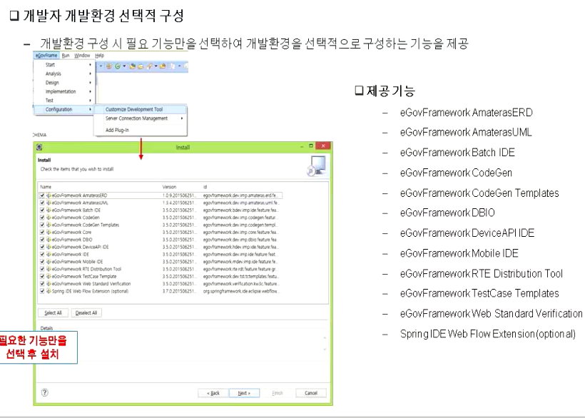Viewport: 585px width, 418px height.
Task: Click feature icon of AmaterasUML row
Action: point(49,203)
